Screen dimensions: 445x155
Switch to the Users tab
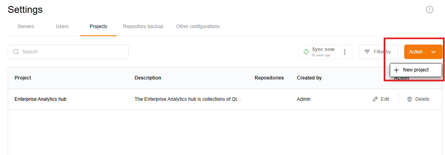(x=62, y=27)
